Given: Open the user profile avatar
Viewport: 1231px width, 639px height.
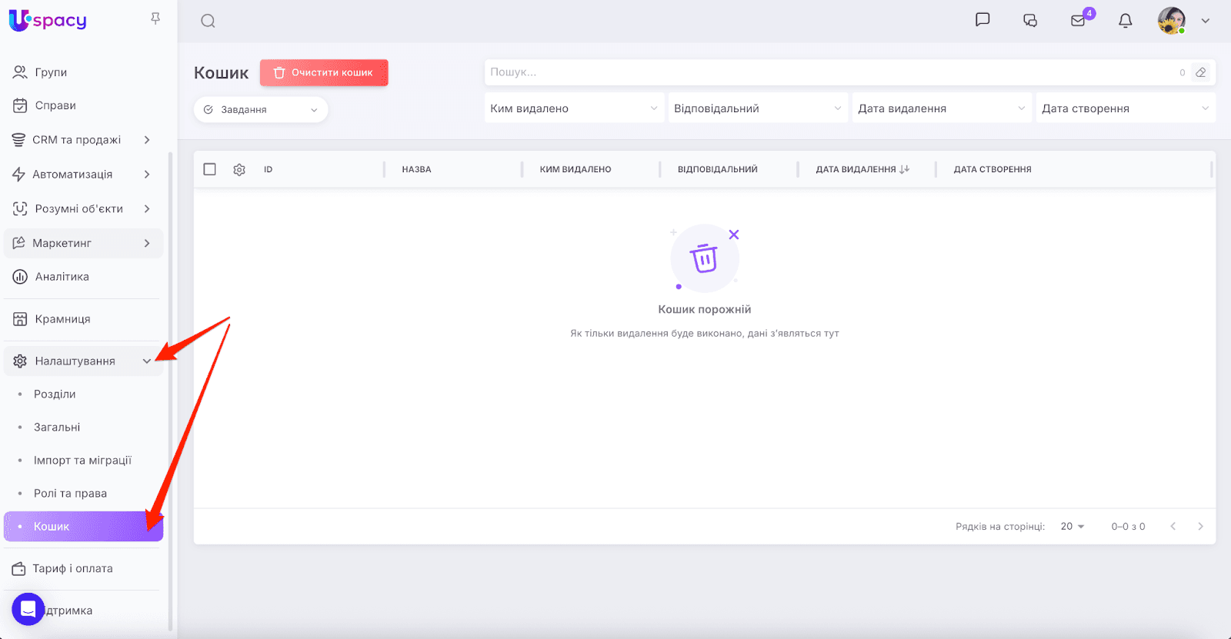Looking at the screenshot, I should click(1172, 21).
